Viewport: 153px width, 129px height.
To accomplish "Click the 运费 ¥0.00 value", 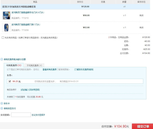I will [x=147, y=45].
